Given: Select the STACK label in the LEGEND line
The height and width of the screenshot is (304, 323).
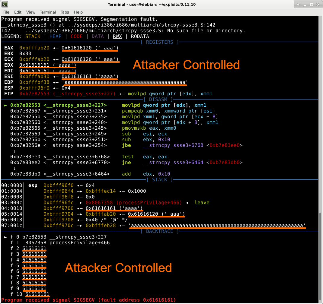Looking at the screenshot, I should click(33, 36).
